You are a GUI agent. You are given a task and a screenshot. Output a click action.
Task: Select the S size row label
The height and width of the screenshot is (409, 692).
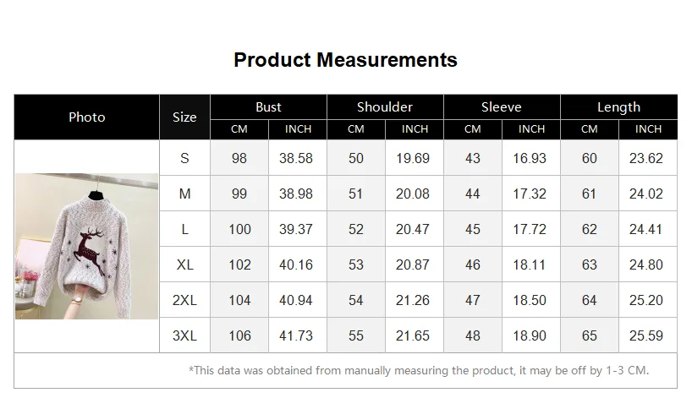coord(184,158)
